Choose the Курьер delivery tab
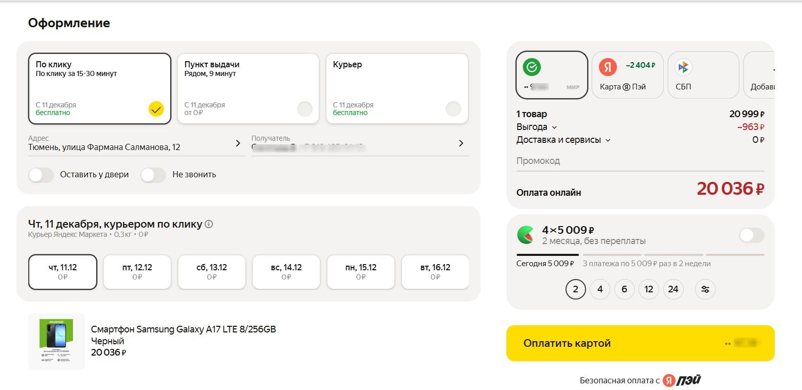This screenshot has height=390, width=802. pos(397,88)
